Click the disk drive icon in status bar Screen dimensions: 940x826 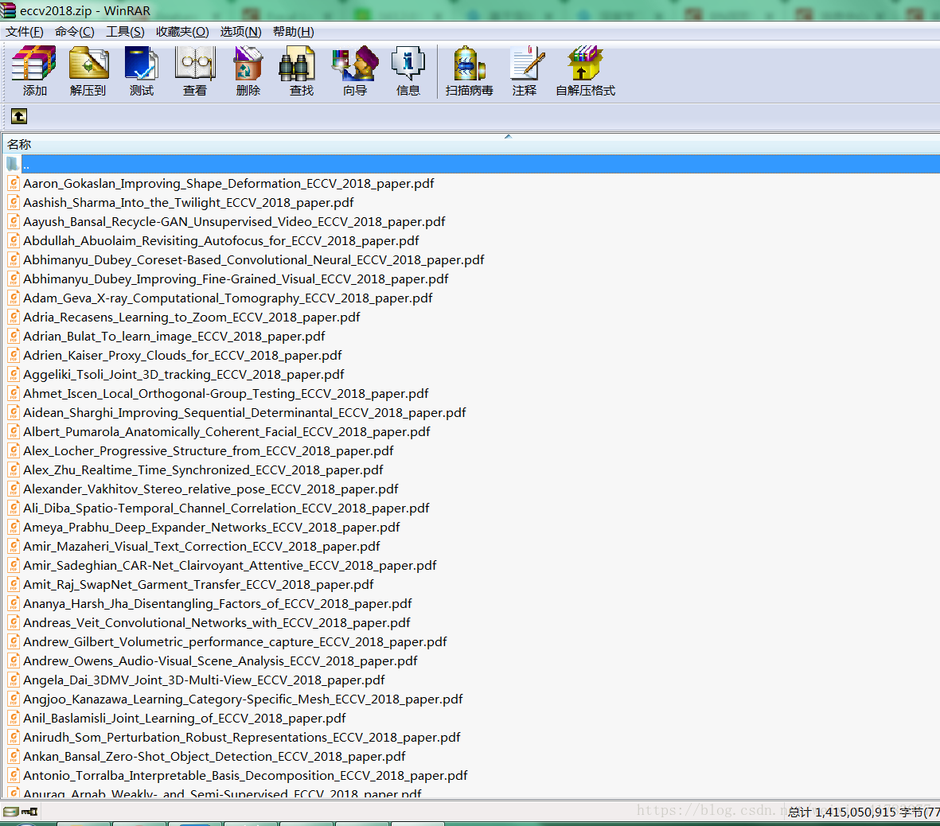point(10,812)
